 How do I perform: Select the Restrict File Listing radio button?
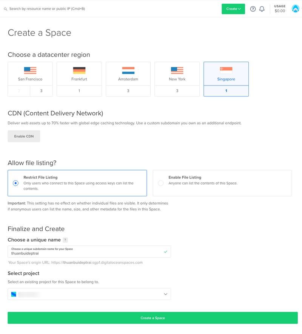(x=15, y=183)
